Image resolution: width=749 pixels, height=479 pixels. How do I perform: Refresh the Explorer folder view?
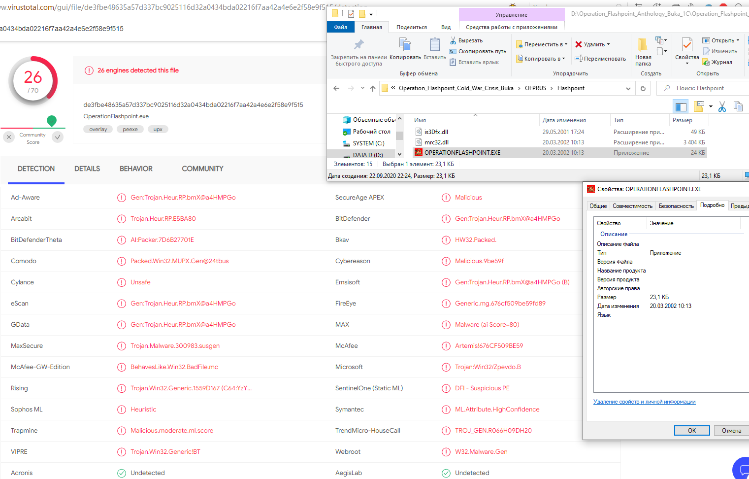point(643,88)
